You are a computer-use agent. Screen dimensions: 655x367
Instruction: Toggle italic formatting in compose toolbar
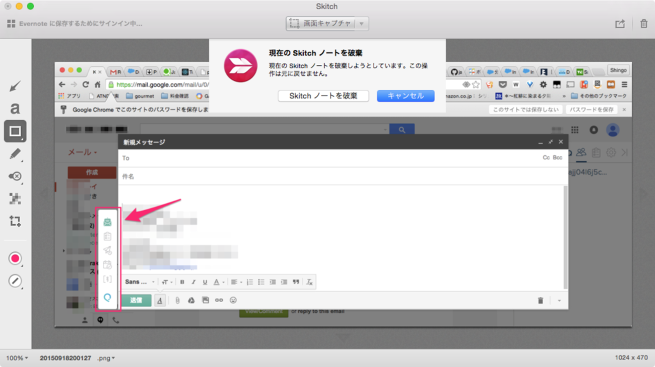point(193,282)
